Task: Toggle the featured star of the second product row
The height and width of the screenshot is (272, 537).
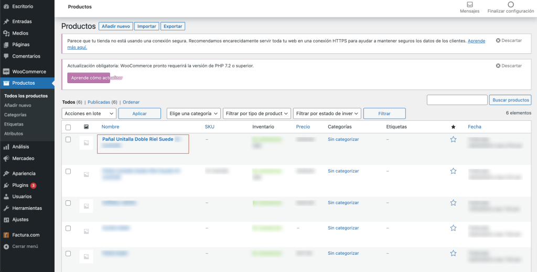Action: click(454, 171)
